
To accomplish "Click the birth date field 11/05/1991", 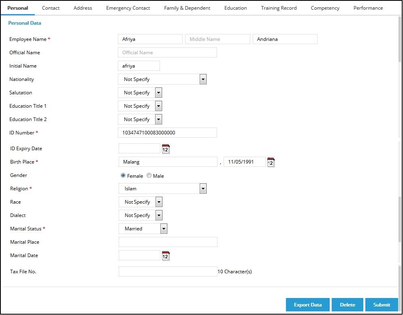I will (244, 162).
